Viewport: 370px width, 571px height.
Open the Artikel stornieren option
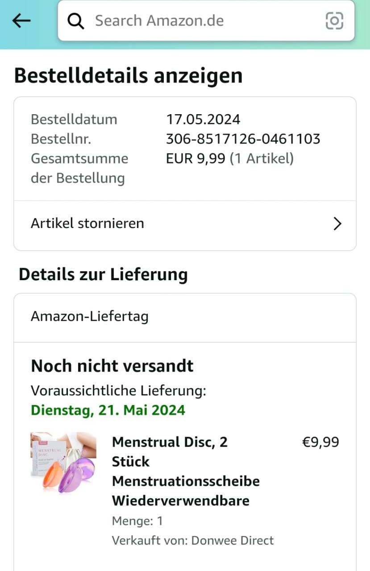(88, 223)
